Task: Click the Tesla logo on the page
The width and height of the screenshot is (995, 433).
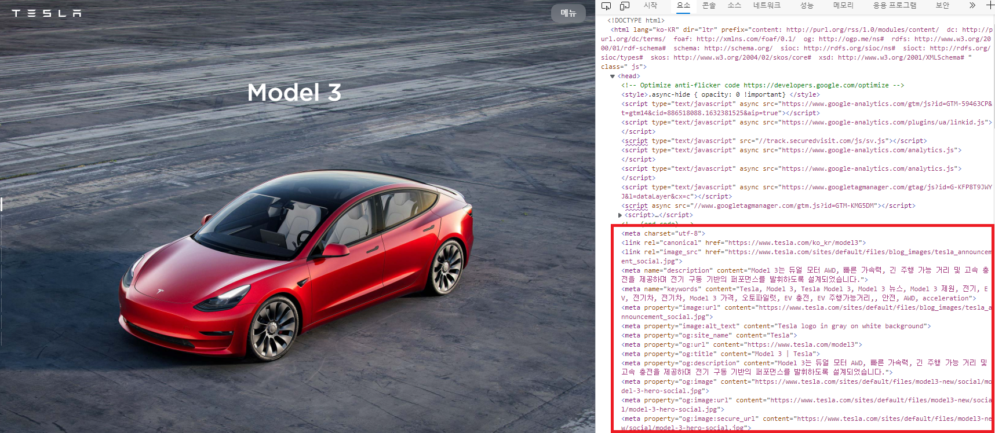Action: click(46, 13)
